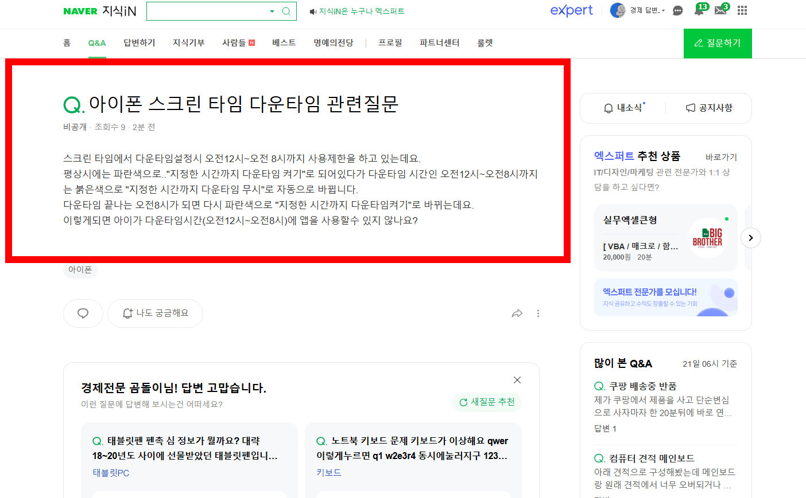Click the 많이 본 Q&A heading
The height and width of the screenshot is (498, 806).
pyautogui.click(x=623, y=363)
